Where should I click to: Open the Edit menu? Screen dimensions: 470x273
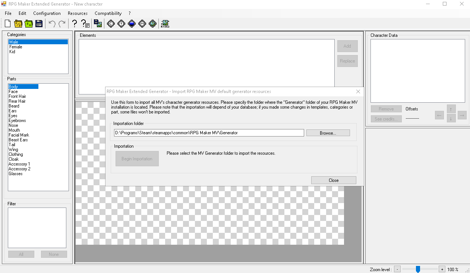pyautogui.click(x=22, y=13)
